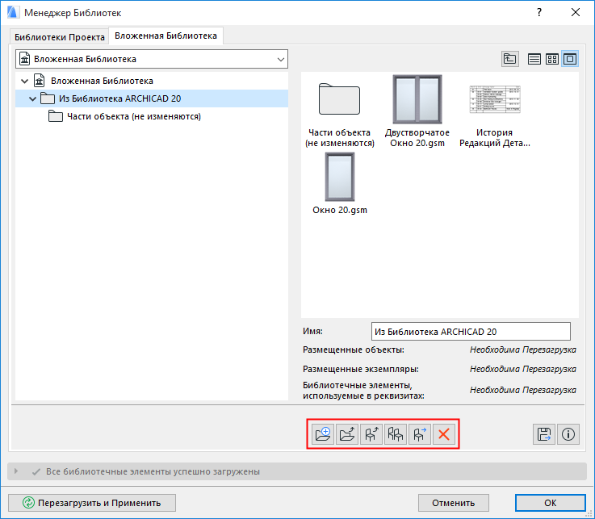Switch to small icons grid view
Screen dimensions: 595x519
pyautogui.click(x=552, y=59)
